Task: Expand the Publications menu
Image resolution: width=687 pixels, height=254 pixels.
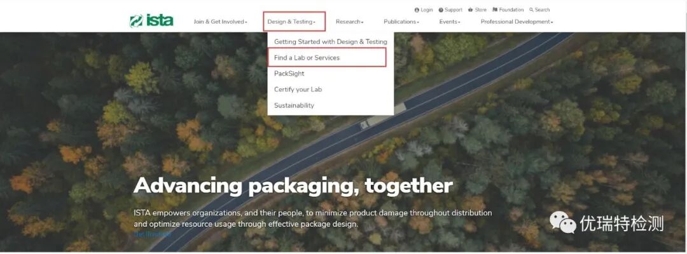Action: point(401,22)
